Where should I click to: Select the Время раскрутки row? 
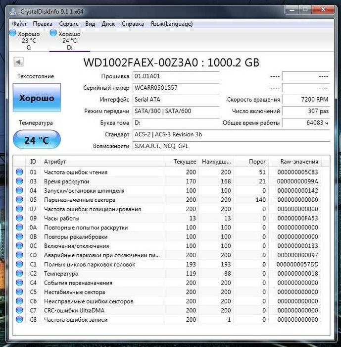click(x=167, y=181)
